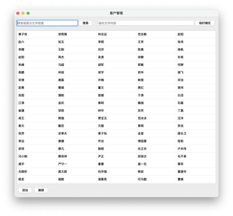Viewport: 233px width, 216px height.
Task: Select the 徐静 cell
Action: (x=156, y=57)
